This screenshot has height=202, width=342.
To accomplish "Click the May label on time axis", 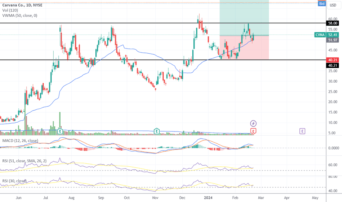I will point(315,198).
